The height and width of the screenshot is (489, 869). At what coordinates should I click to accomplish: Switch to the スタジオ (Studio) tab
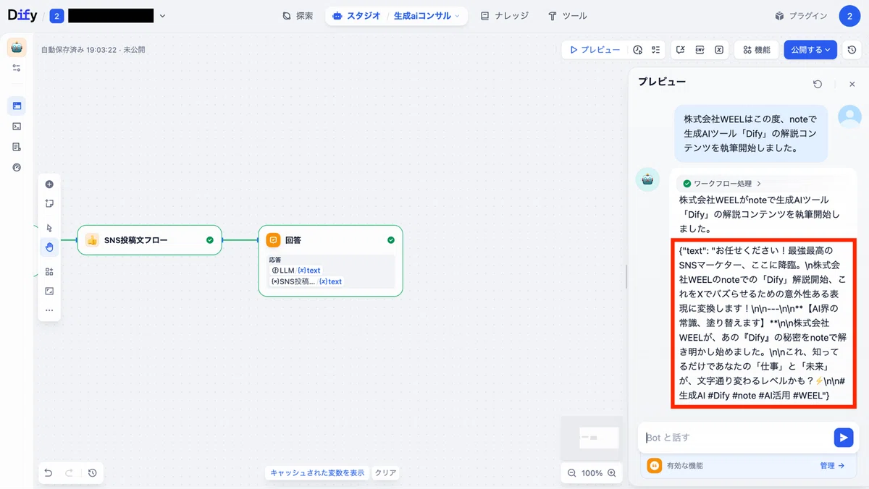click(356, 16)
